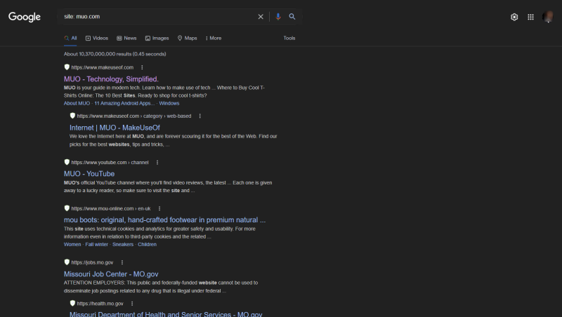The image size is (562, 317).
Task: Open the MUO - YouTube result
Action: (89, 174)
